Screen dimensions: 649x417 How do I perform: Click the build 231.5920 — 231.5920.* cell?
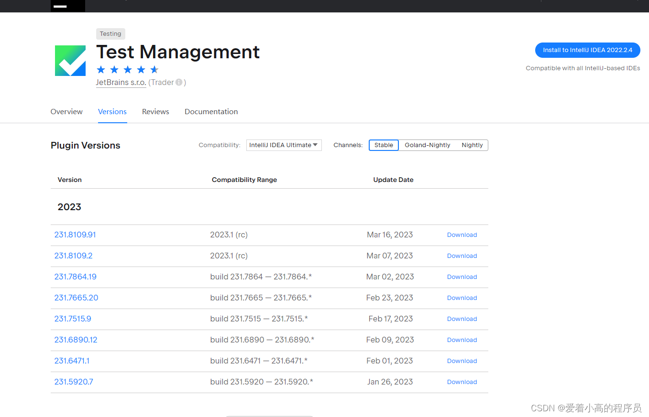pyautogui.click(x=262, y=382)
